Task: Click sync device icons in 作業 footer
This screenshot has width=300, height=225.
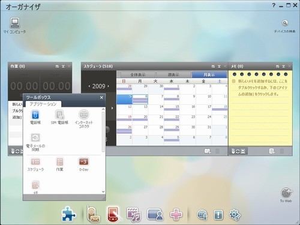Action: [x=17, y=151]
